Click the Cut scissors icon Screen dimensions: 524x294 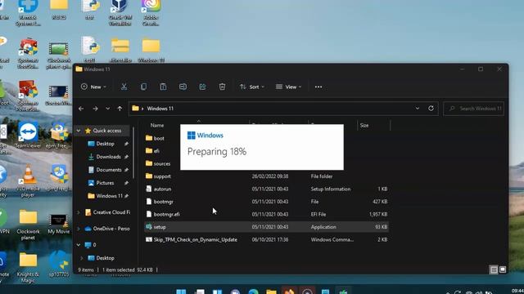124,87
